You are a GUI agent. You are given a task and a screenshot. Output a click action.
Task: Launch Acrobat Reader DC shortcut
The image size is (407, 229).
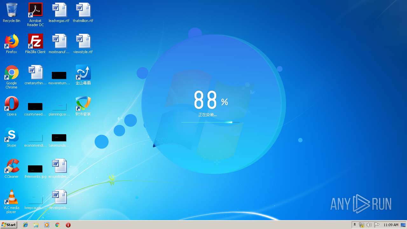tap(35, 15)
